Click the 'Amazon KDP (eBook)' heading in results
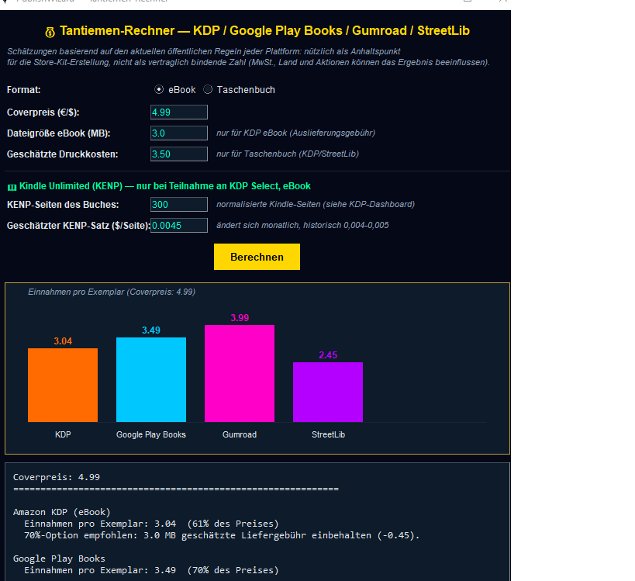Viewport: 635px width, 581px height. [x=61, y=512]
